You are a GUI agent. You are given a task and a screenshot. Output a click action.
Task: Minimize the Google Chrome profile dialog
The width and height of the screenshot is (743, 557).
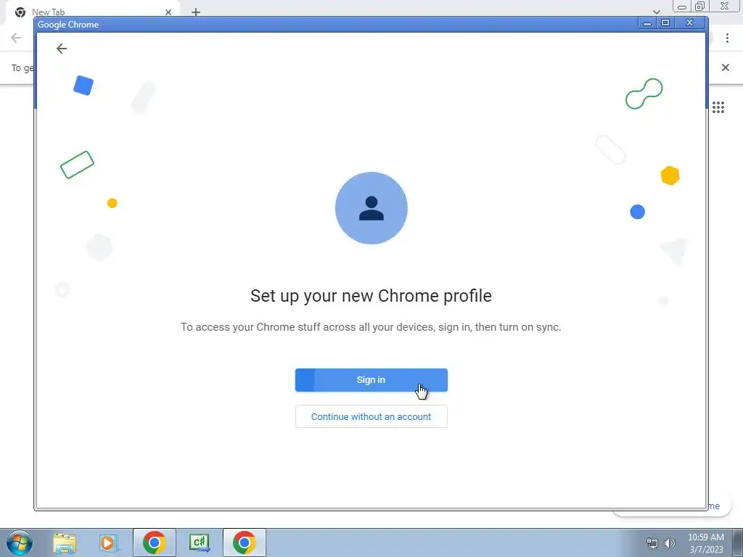tap(647, 22)
